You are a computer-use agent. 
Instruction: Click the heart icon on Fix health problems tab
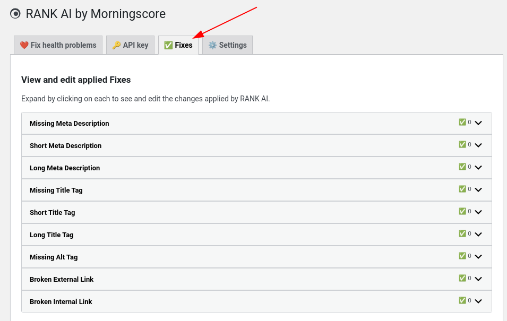coord(24,45)
